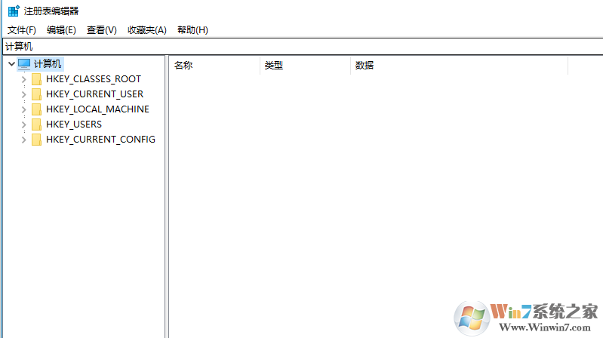Open the 帮助(H) menu
Image resolution: width=603 pixels, height=338 pixels.
[192, 30]
